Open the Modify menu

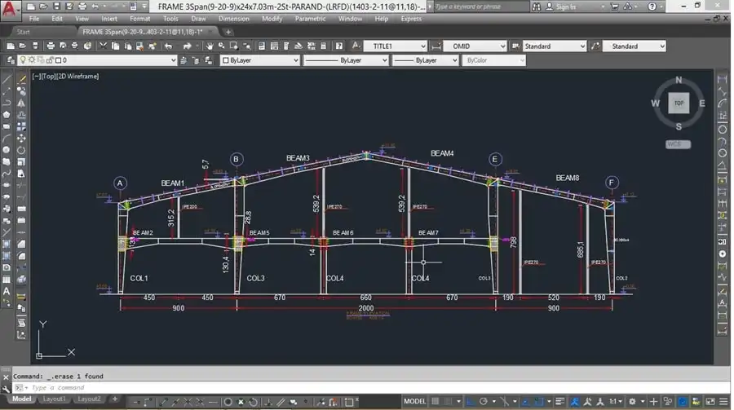click(272, 19)
